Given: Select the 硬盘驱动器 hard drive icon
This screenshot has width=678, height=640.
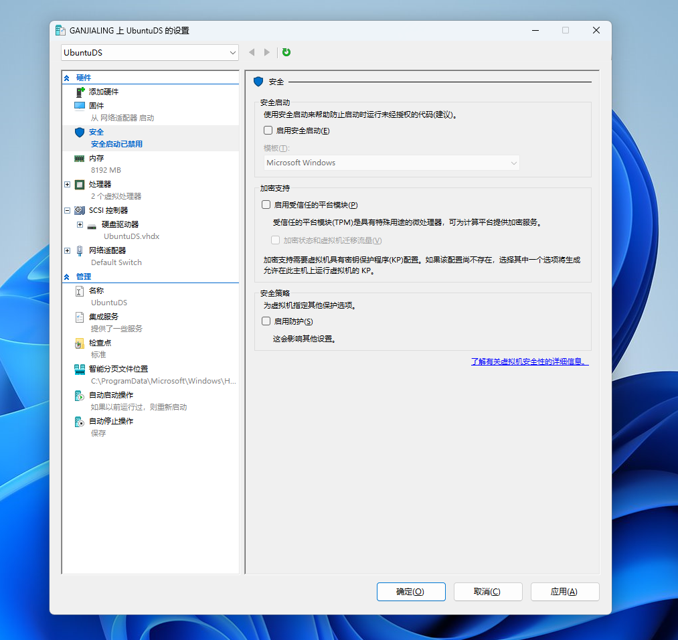Looking at the screenshot, I should coord(92,226).
